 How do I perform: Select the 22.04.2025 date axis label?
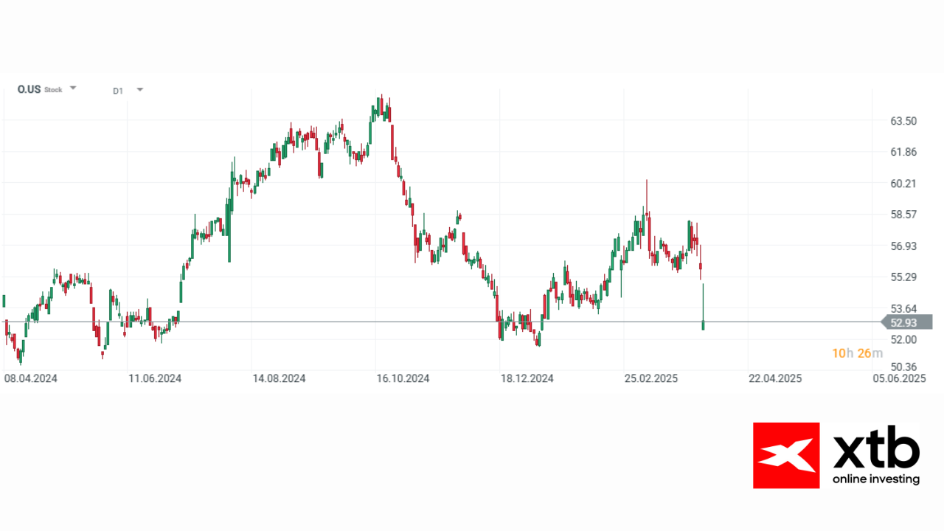[775, 378]
